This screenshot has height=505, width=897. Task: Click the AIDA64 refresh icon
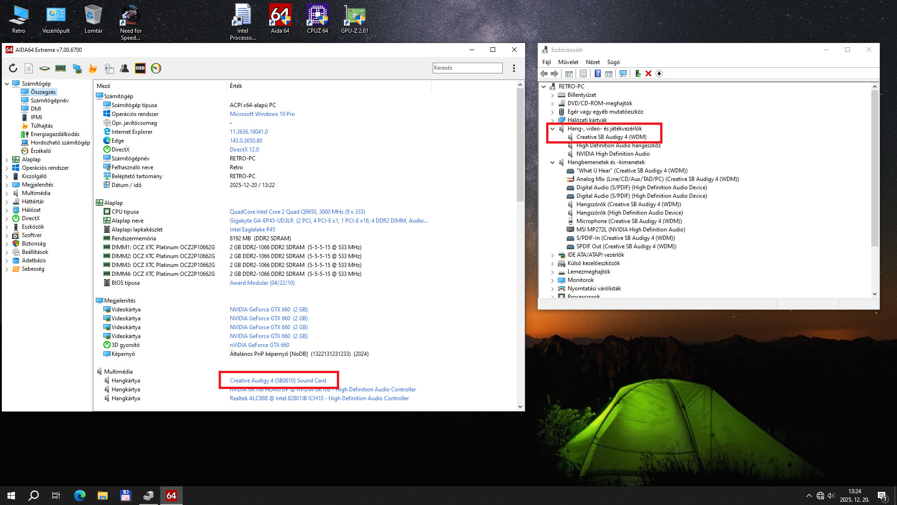13,68
